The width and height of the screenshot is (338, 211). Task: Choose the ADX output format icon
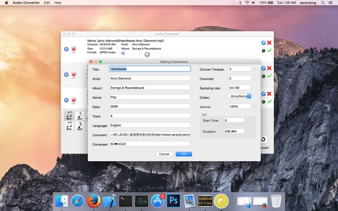tap(80, 126)
